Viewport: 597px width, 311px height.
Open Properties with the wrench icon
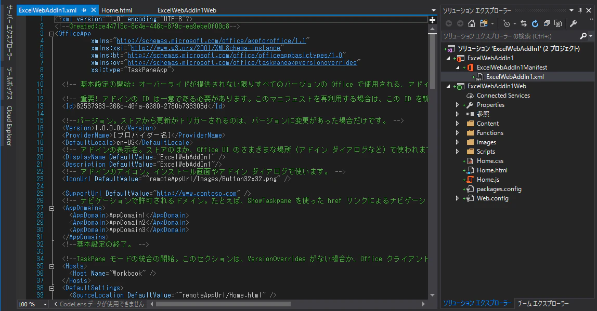pyautogui.click(x=574, y=23)
